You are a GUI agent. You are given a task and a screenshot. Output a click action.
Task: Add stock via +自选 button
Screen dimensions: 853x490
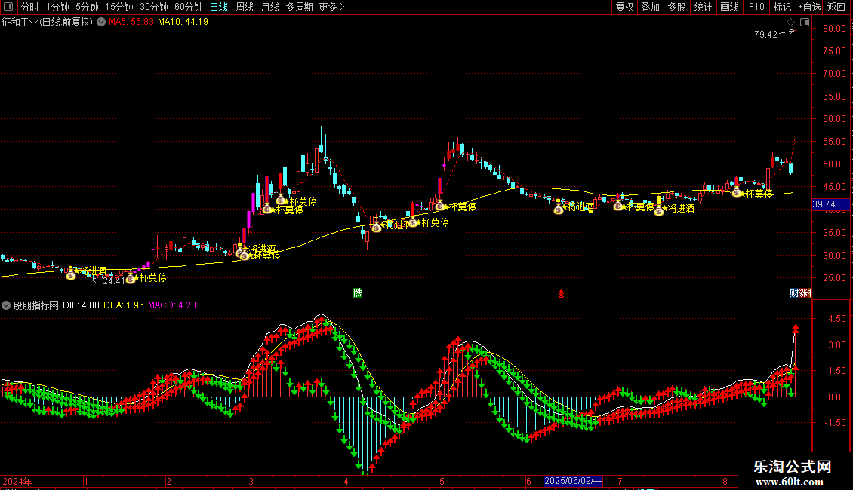809,7
